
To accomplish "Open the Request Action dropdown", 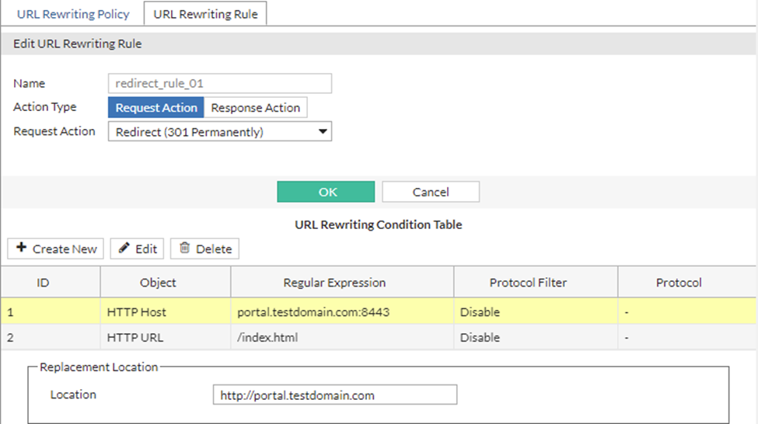I will [x=219, y=132].
